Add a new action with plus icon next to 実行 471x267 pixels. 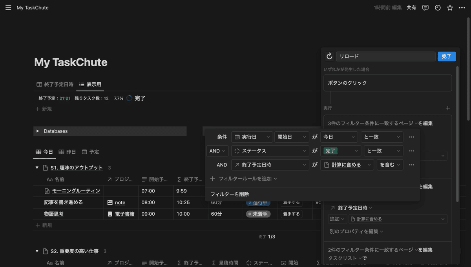pyautogui.click(x=448, y=108)
